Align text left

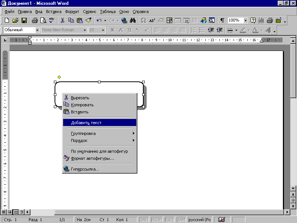pos(157,30)
